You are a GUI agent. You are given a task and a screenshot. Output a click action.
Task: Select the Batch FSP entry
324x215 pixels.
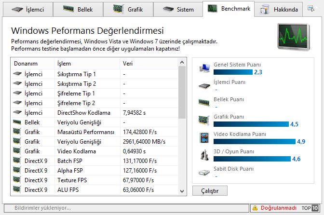[x=70, y=161]
